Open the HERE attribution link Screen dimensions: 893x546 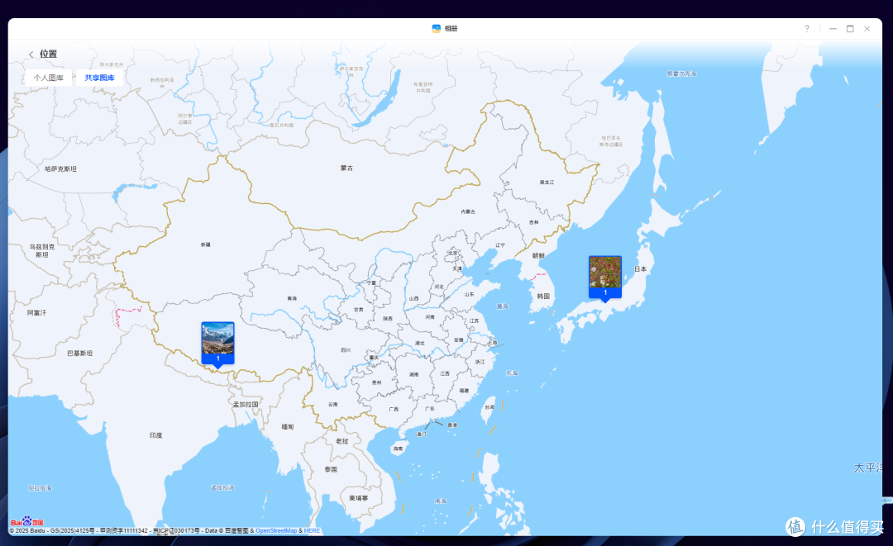[x=312, y=530]
